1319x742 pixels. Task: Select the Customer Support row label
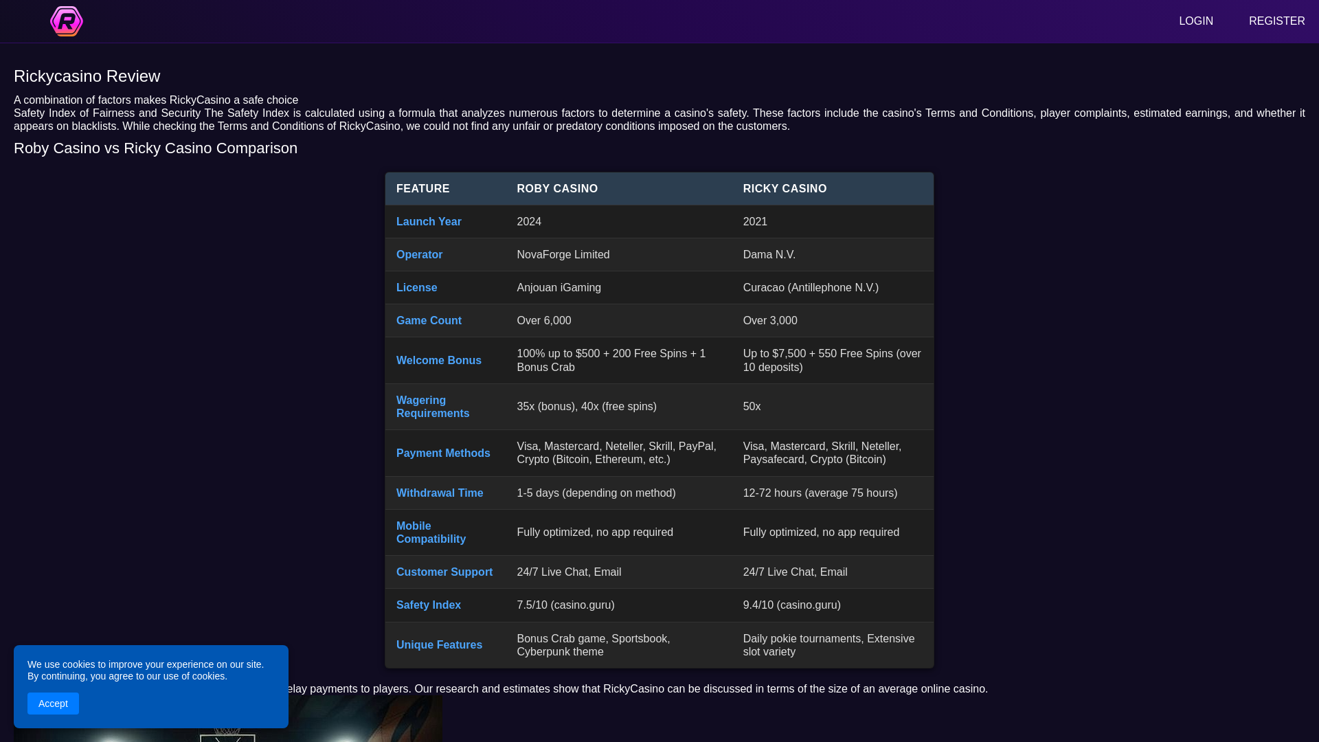pos(444,572)
